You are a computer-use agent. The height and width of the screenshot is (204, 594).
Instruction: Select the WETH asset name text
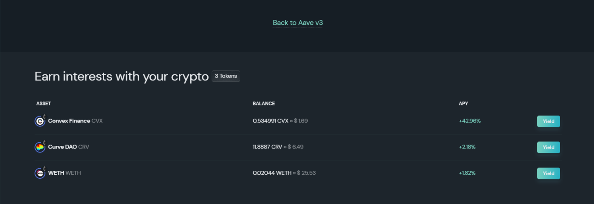click(64, 173)
